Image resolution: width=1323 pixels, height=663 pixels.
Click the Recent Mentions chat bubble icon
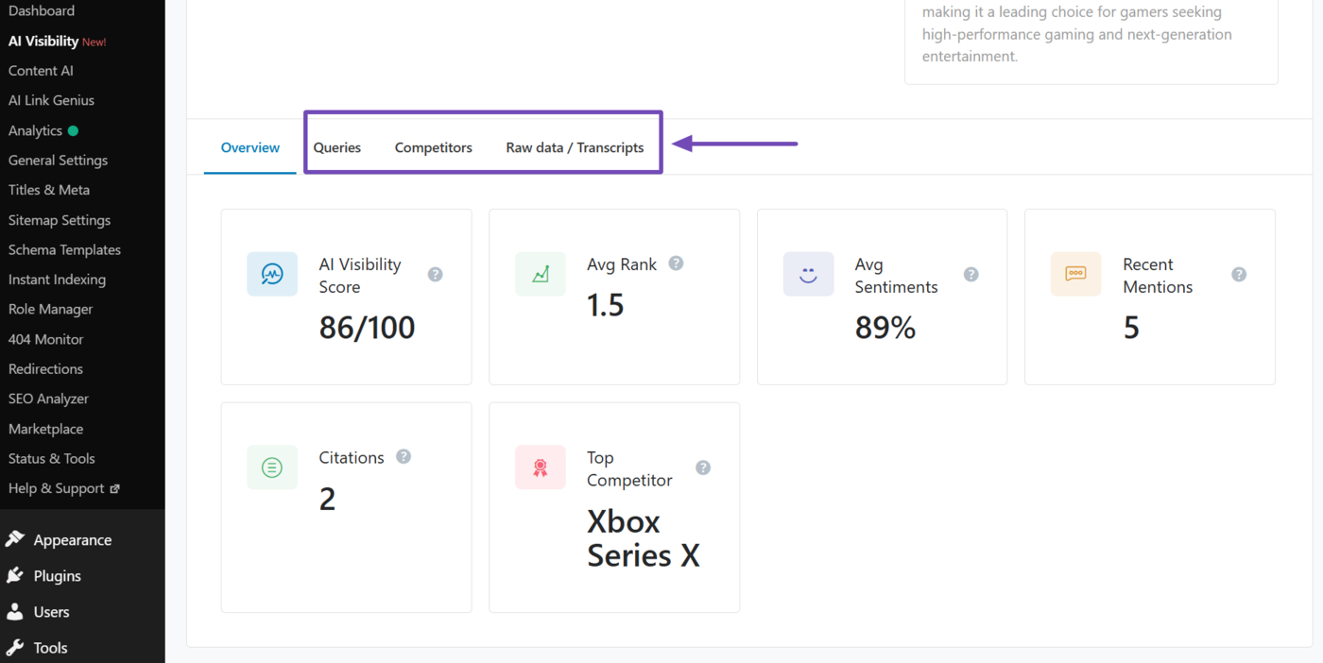(x=1075, y=274)
